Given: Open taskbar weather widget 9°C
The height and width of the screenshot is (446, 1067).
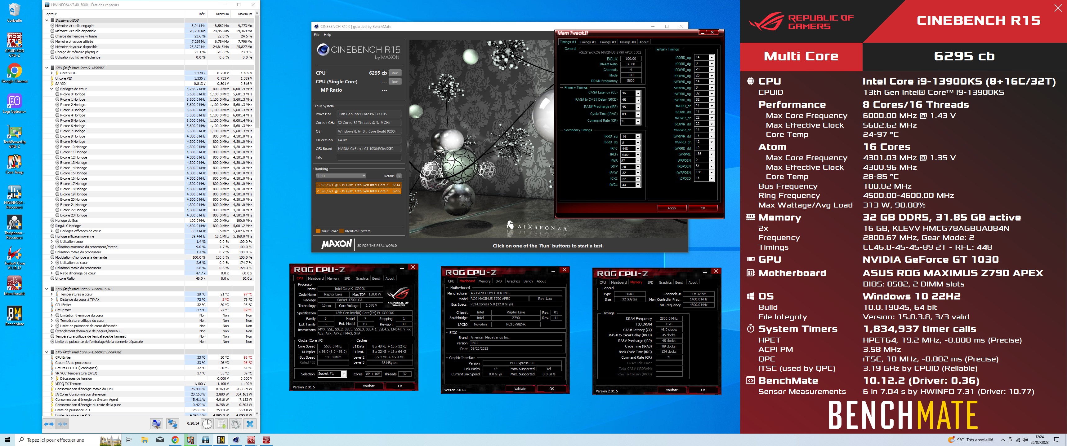Looking at the screenshot, I should (x=970, y=440).
